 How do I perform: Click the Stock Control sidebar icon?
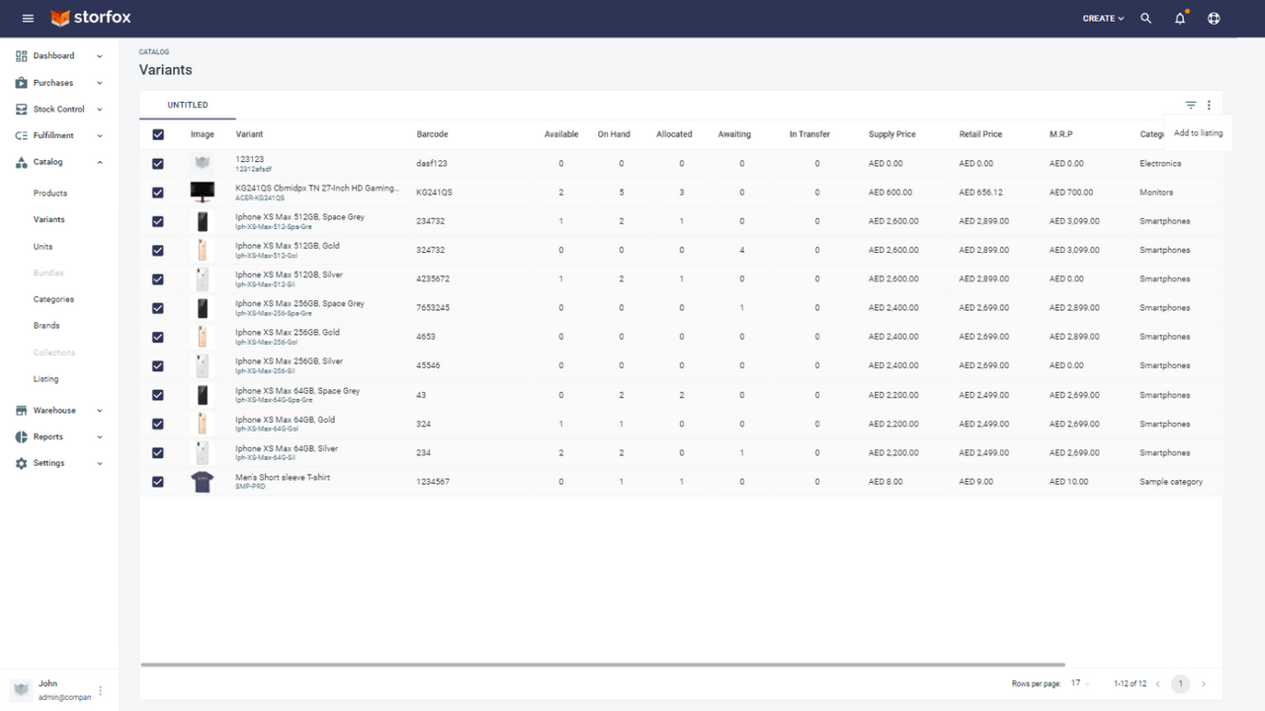click(22, 110)
